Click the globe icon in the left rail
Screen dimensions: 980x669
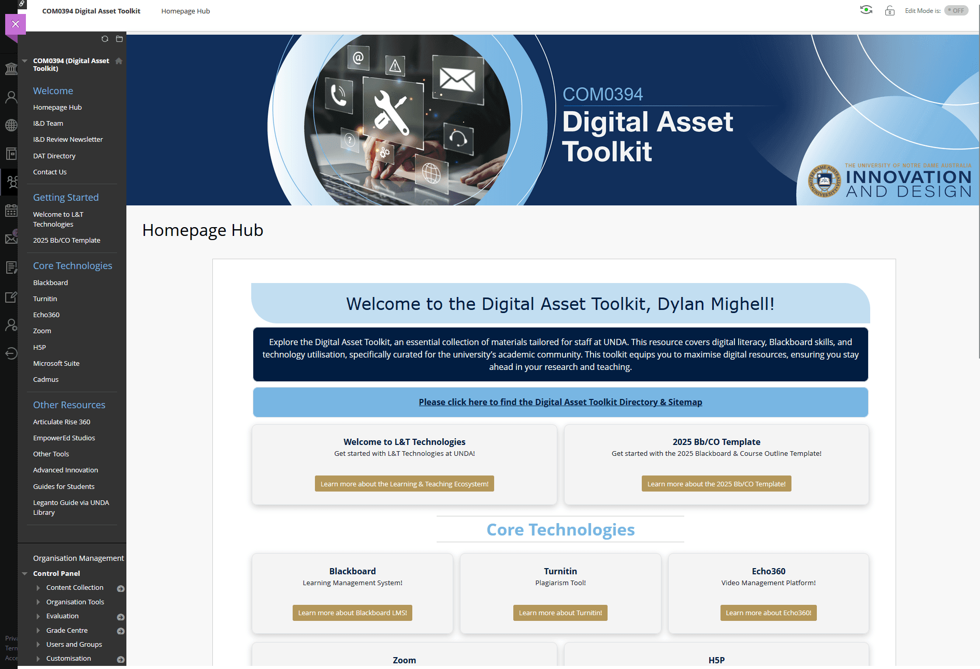(11, 125)
